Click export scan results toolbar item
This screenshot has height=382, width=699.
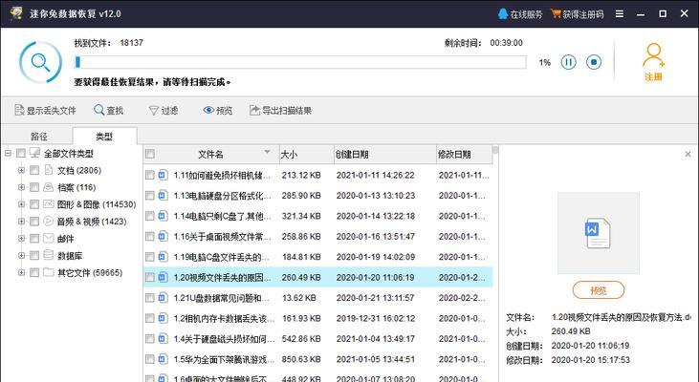280,111
